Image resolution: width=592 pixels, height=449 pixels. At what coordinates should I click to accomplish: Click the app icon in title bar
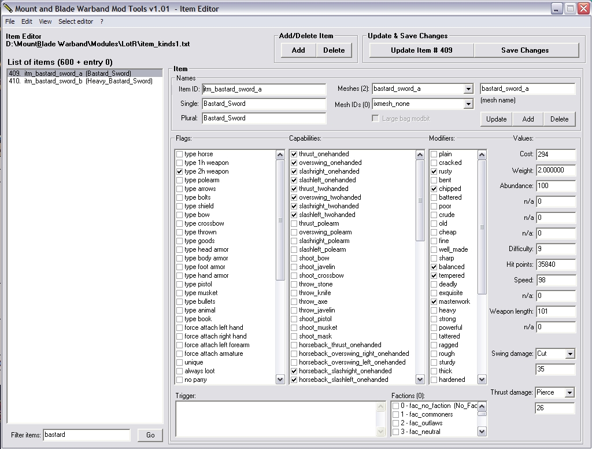tap(8, 9)
